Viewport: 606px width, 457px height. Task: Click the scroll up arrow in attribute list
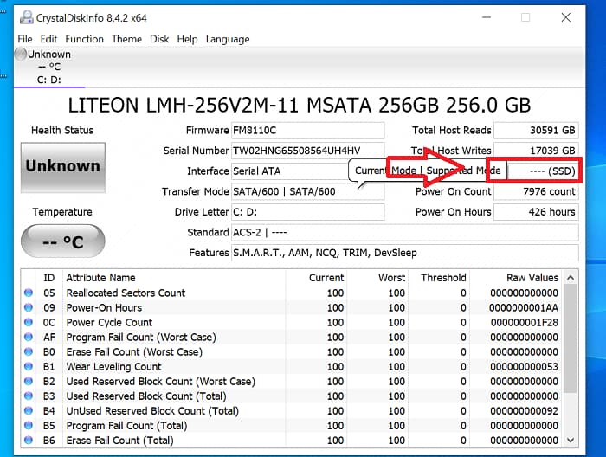click(571, 278)
